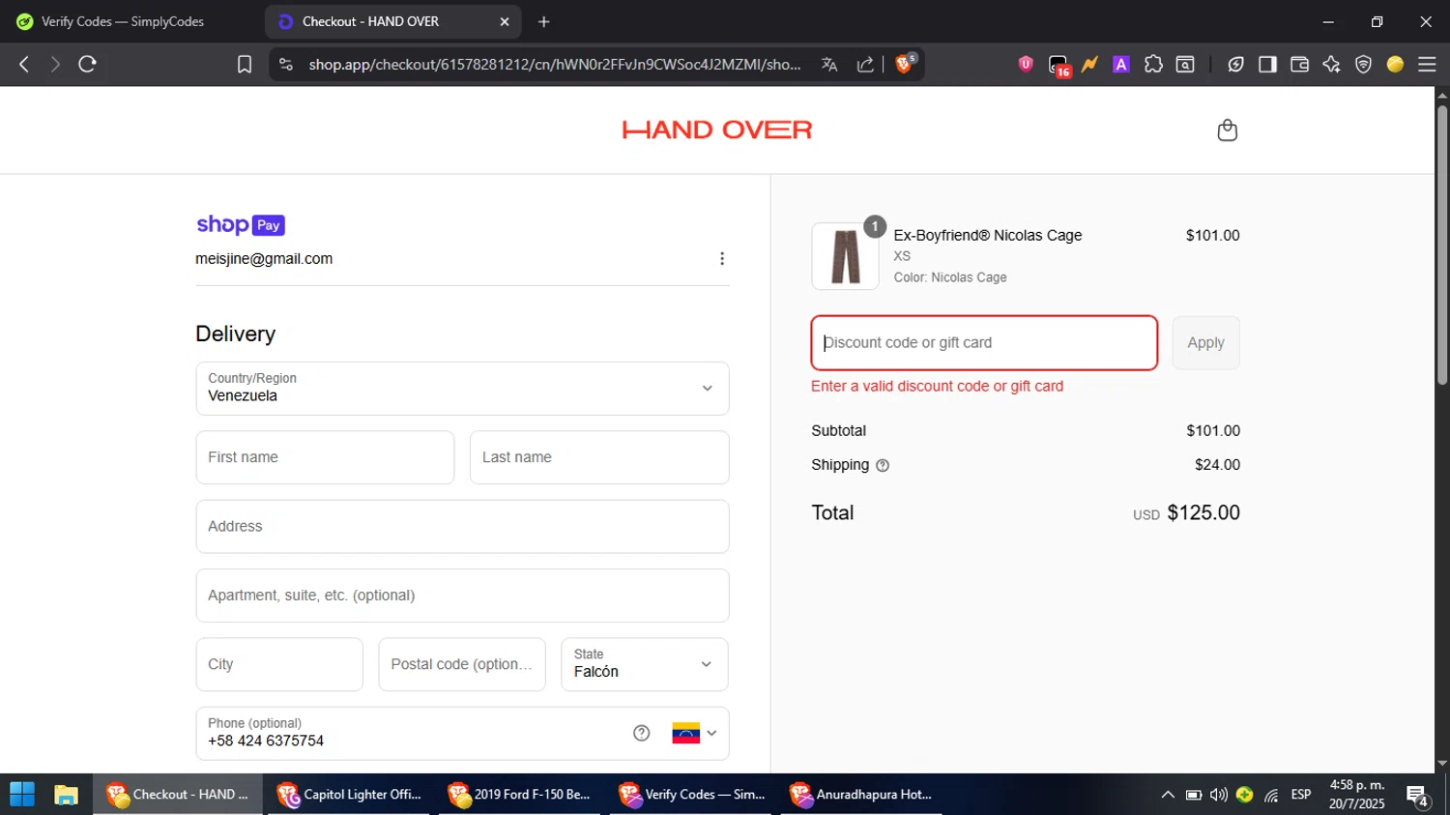Click the taskbar volume speaker icon
The width and height of the screenshot is (1450, 815).
(1219, 795)
